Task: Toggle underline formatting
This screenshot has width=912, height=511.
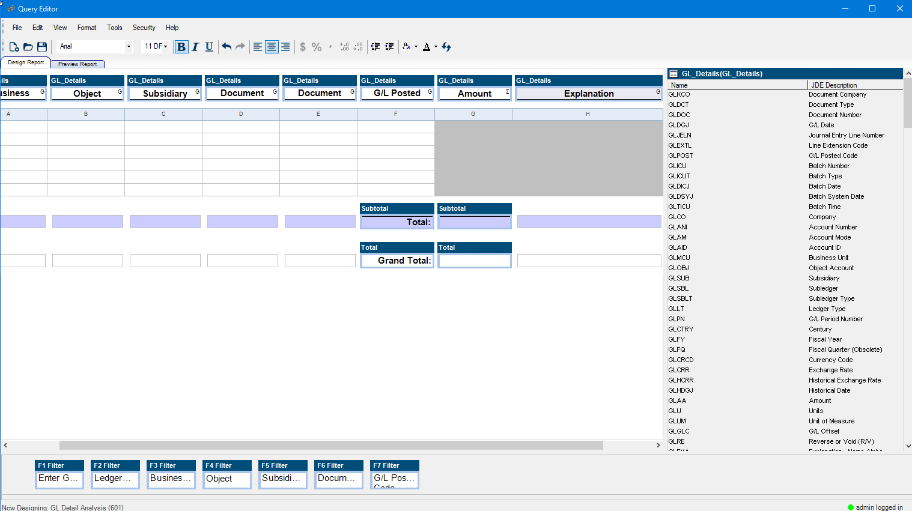Action: pyautogui.click(x=208, y=47)
